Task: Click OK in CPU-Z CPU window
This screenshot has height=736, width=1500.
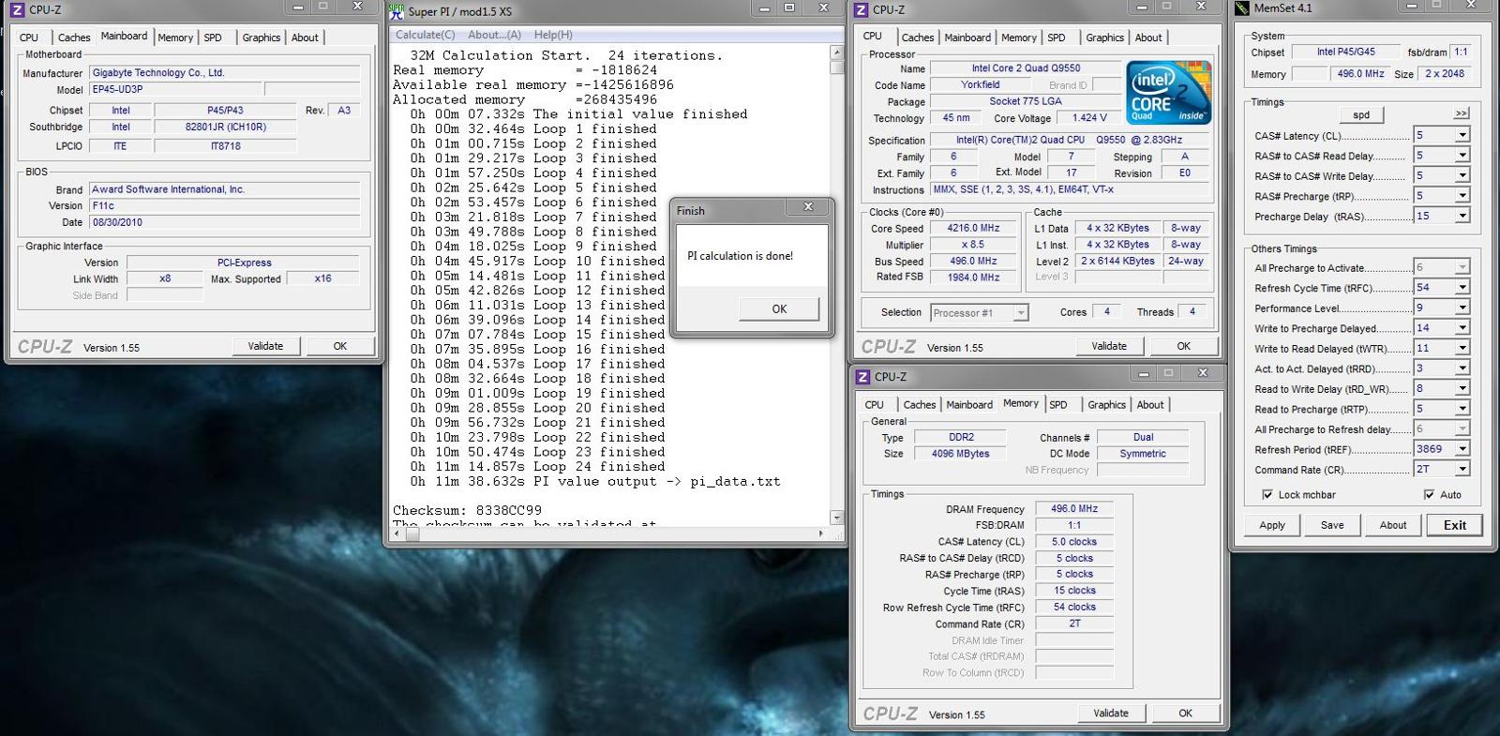Action: pyautogui.click(x=1184, y=346)
